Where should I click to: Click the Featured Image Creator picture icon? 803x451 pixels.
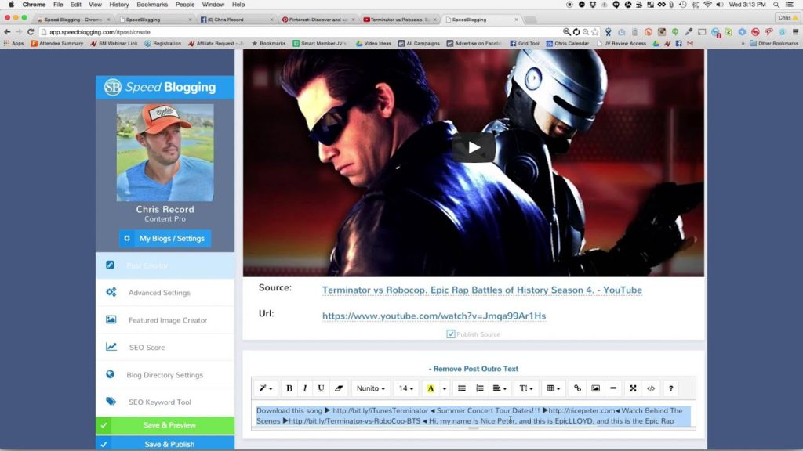pyautogui.click(x=111, y=319)
